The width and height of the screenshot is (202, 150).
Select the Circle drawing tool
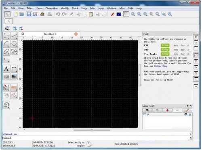(14, 43)
